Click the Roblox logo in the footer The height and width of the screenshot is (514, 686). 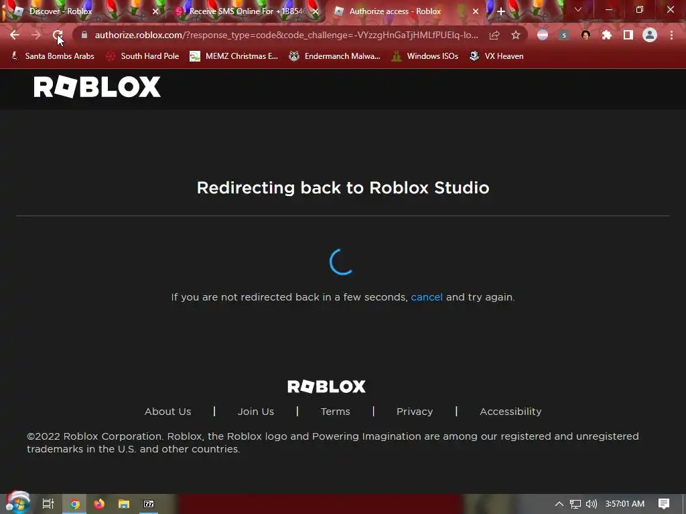(326, 386)
